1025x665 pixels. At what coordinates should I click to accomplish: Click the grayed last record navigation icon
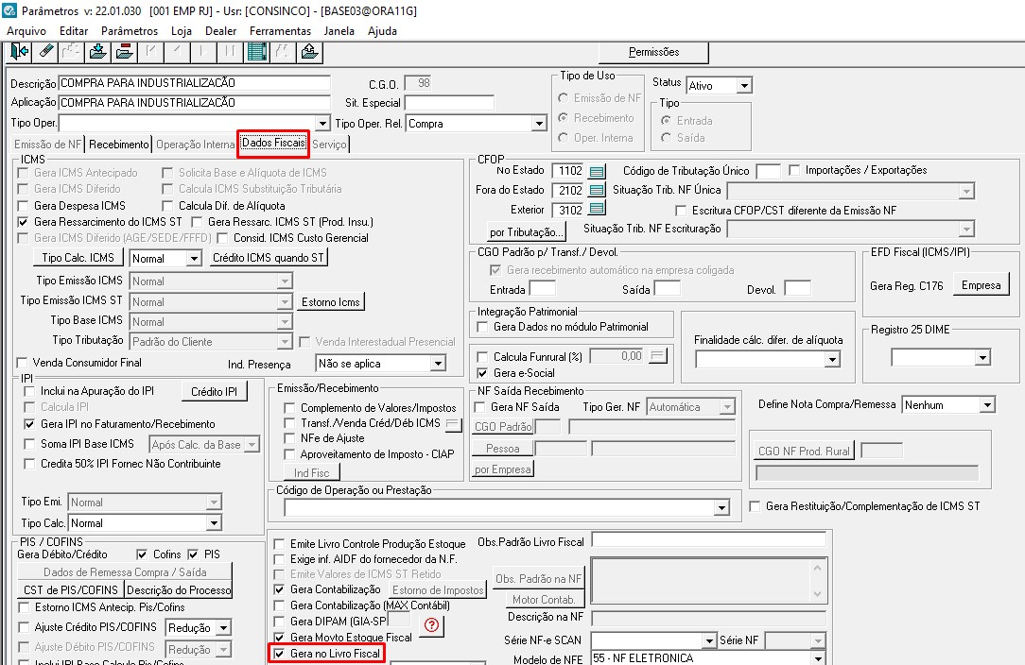(230, 52)
